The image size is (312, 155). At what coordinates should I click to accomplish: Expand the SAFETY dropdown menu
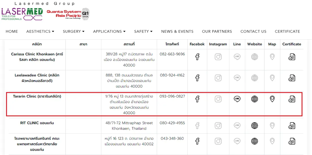143,31
